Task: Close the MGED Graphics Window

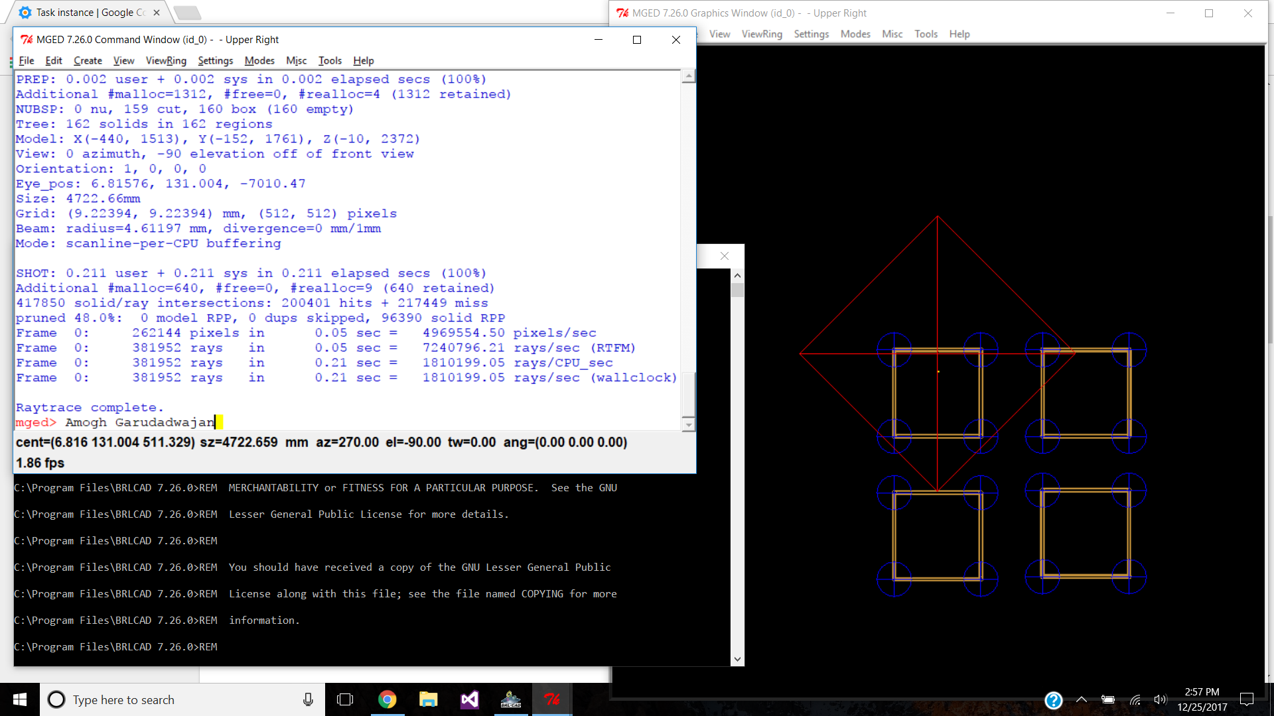Action: click(1248, 13)
